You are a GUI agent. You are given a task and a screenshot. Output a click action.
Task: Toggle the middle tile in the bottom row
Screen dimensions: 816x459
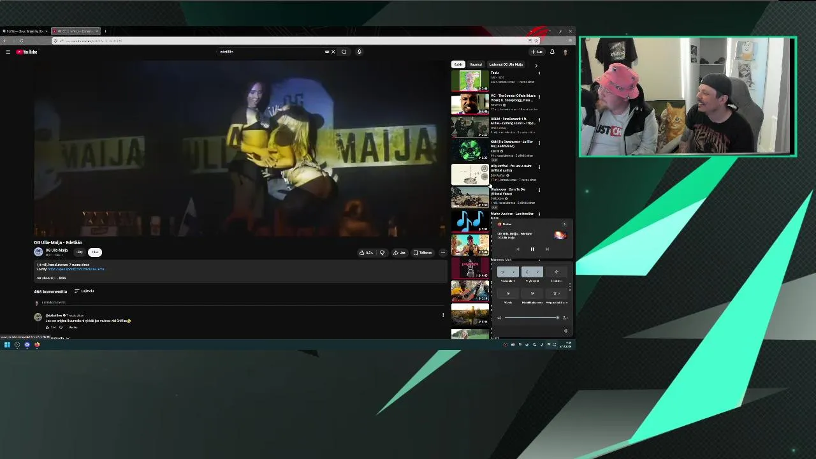pyautogui.click(x=532, y=293)
